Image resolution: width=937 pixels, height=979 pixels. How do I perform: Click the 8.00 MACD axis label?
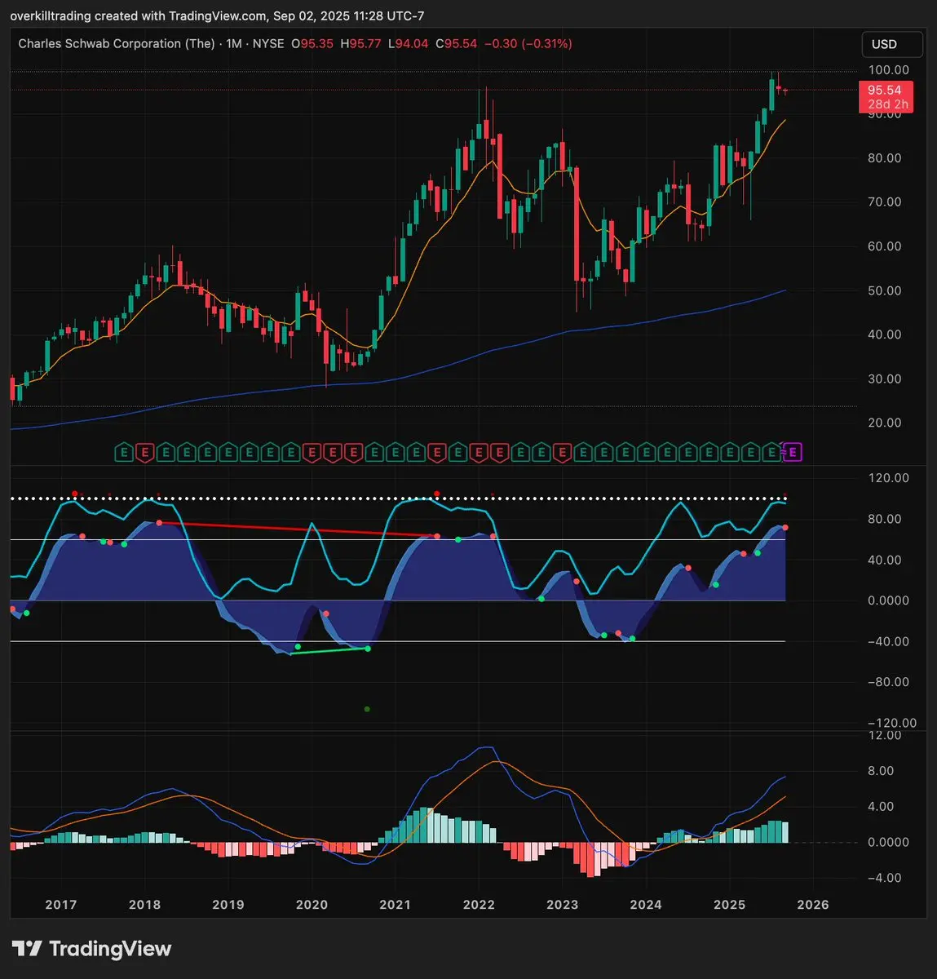point(881,771)
